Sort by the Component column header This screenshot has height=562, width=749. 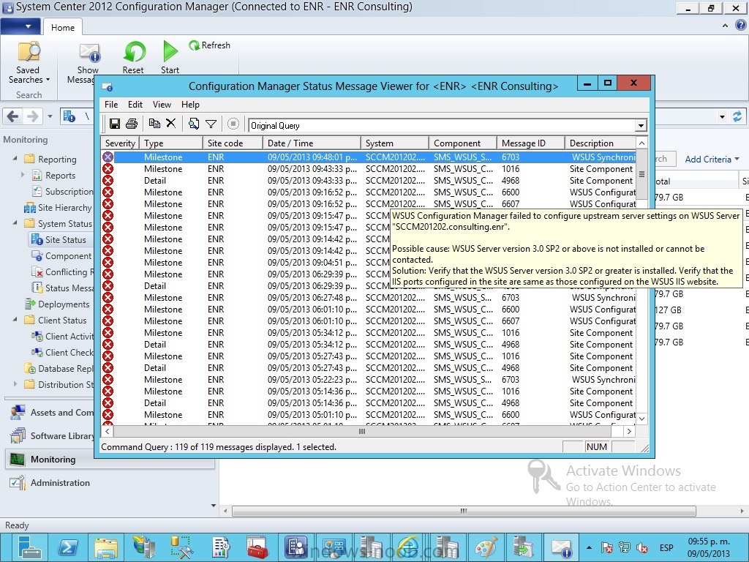[462, 143]
